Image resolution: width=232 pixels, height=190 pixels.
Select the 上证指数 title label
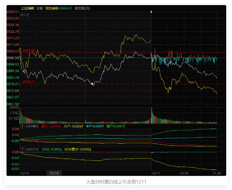tap(27, 8)
